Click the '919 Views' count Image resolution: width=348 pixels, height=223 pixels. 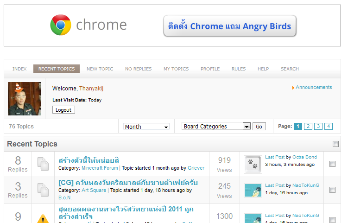(224, 165)
